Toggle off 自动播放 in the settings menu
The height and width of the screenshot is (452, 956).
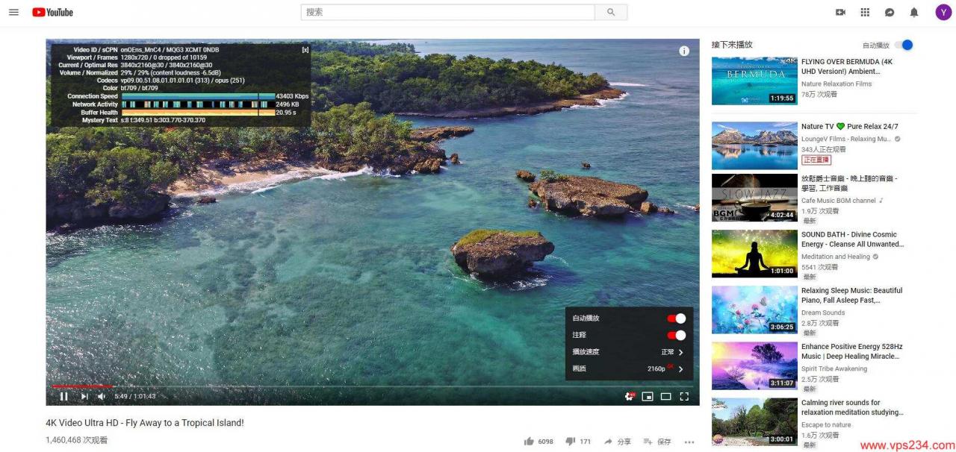(677, 318)
